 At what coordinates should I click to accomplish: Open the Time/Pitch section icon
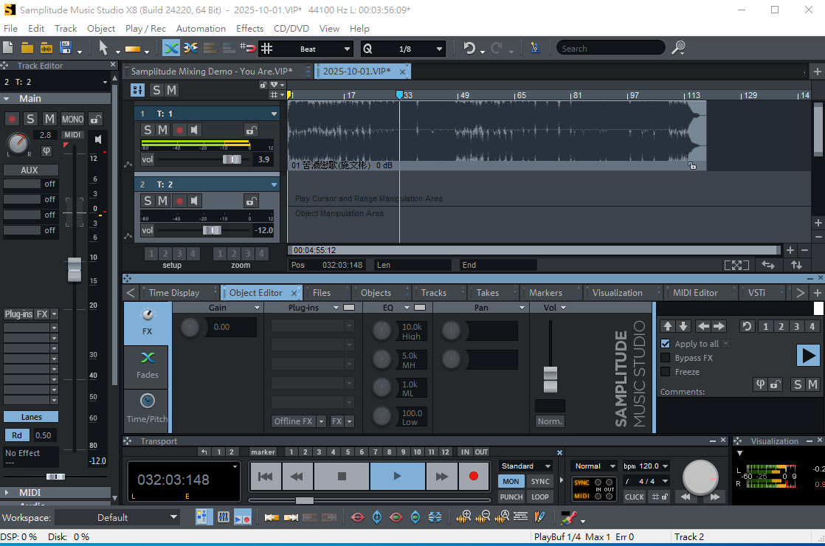click(x=147, y=409)
